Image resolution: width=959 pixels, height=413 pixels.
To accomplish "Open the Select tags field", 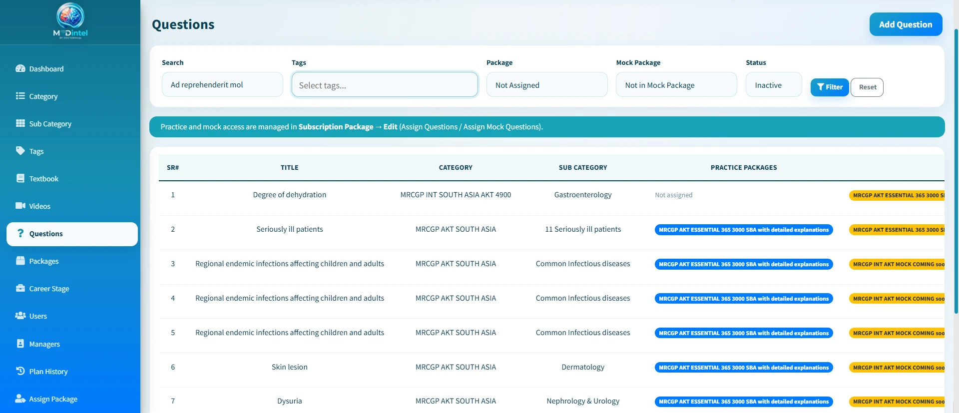I will click(x=385, y=85).
